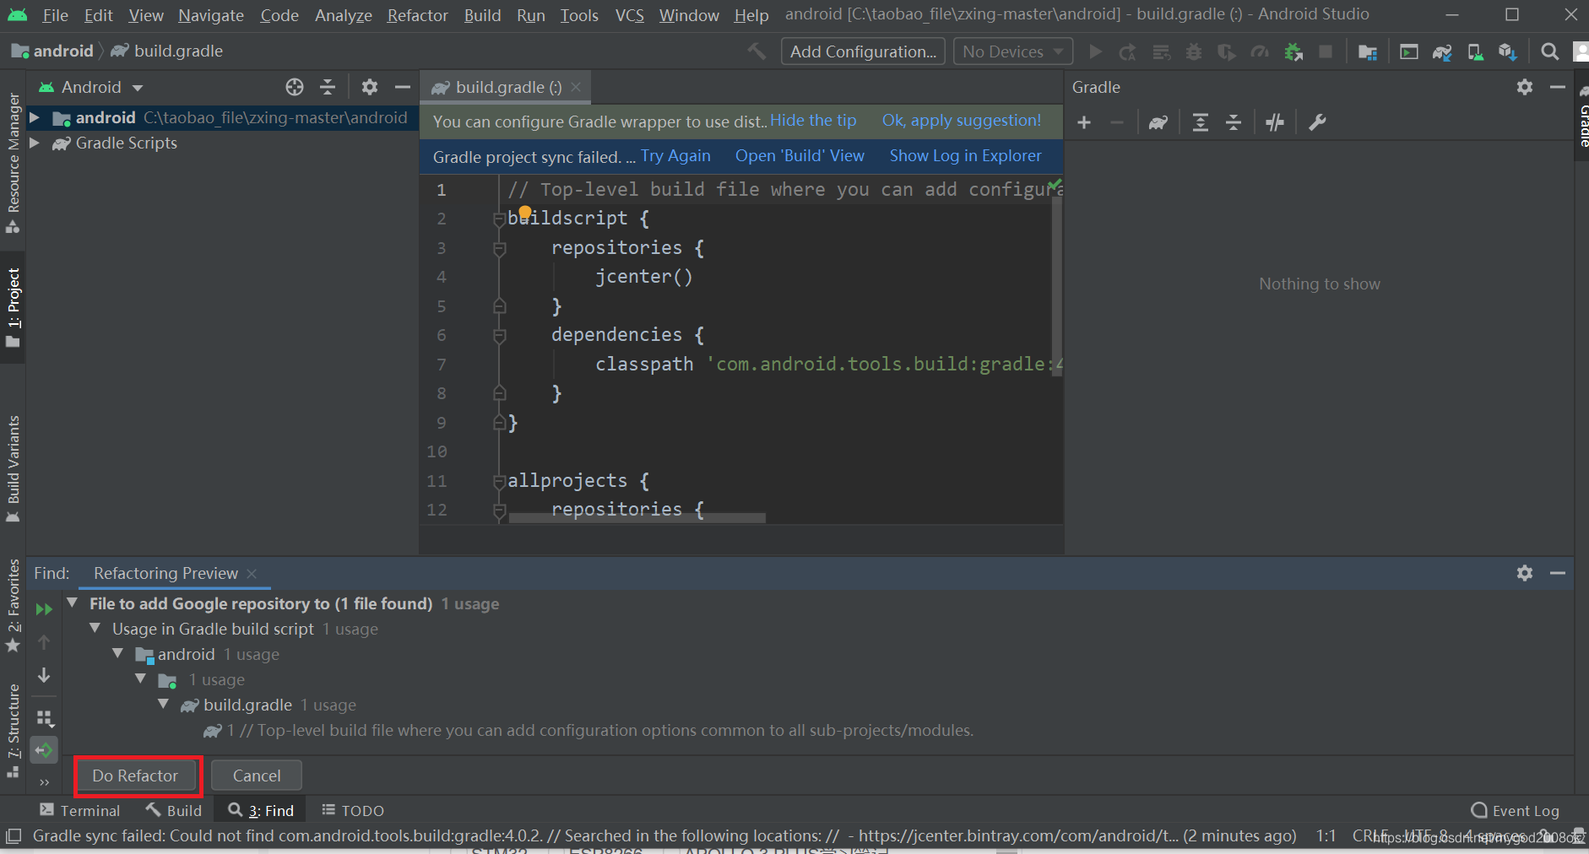Click Run with Coverage icon
The image size is (1589, 854).
pyautogui.click(x=1227, y=51)
